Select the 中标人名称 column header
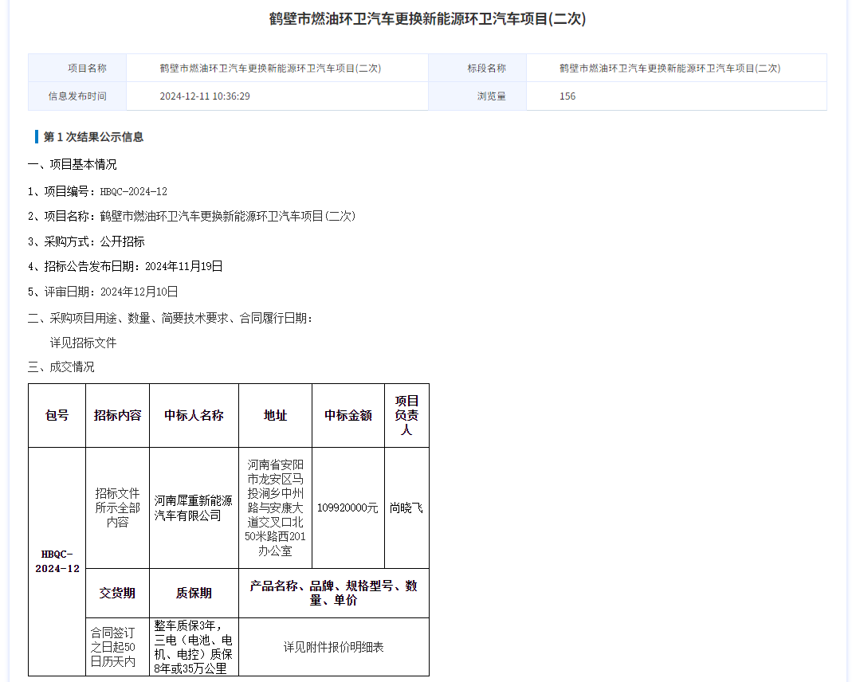Screen dimensions: 856x682 pos(194,414)
